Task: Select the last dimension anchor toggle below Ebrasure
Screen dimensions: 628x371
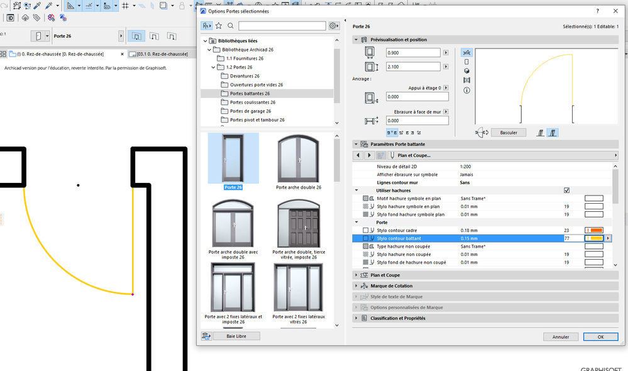Action: click(419, 133)
